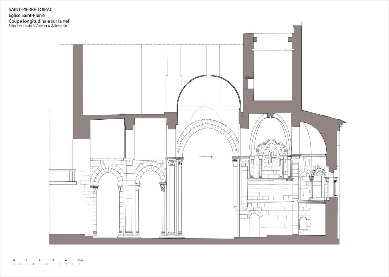Click the '5 m' label on the scale bar
Screen dimensions: 389x277
coord(81,260)
